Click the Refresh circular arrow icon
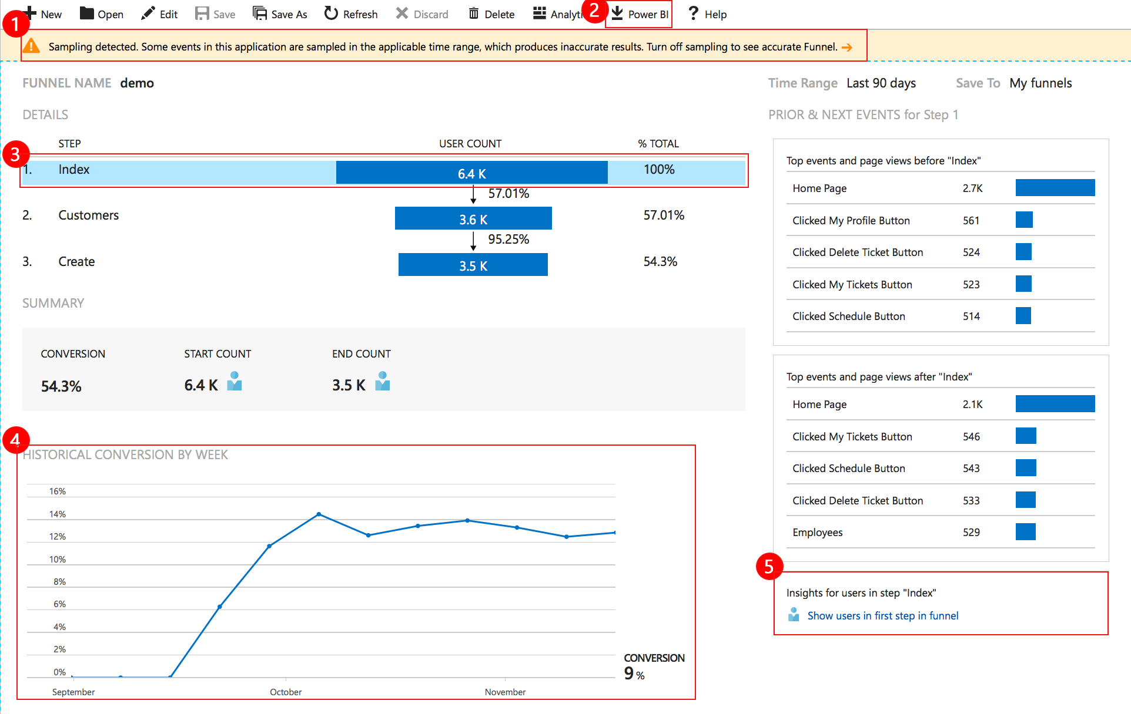The height and width of the screenshot is (714, 1131). 332,14
